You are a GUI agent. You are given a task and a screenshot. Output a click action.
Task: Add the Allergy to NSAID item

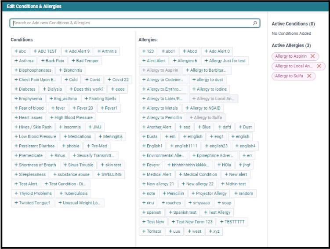203,108
